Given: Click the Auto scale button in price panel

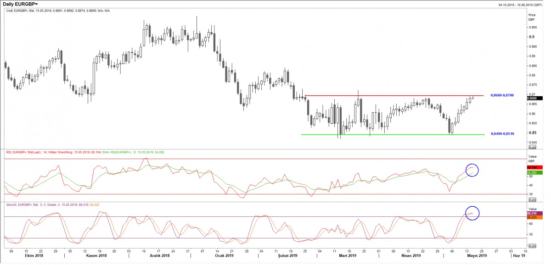Looking at the screenshot, I should (x=533, y=148).
